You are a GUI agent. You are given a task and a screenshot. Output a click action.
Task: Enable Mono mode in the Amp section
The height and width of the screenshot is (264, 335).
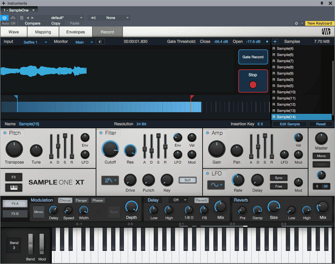321,156
